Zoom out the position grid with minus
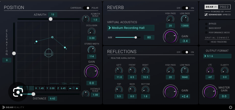The height and width of the screenshot is (110, 235). coord(70,88)
